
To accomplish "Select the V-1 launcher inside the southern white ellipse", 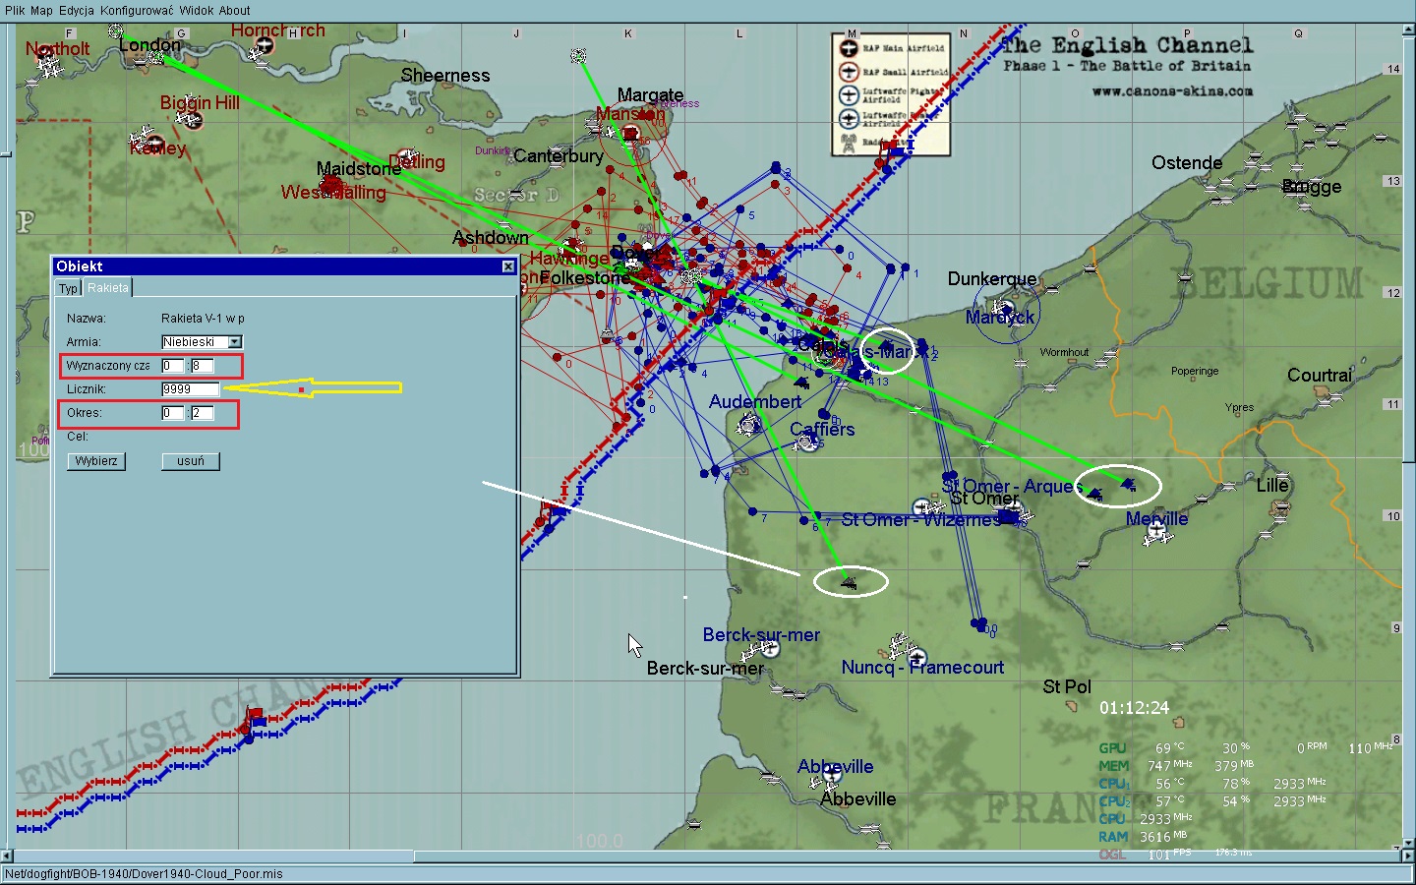I will [849, 583].
